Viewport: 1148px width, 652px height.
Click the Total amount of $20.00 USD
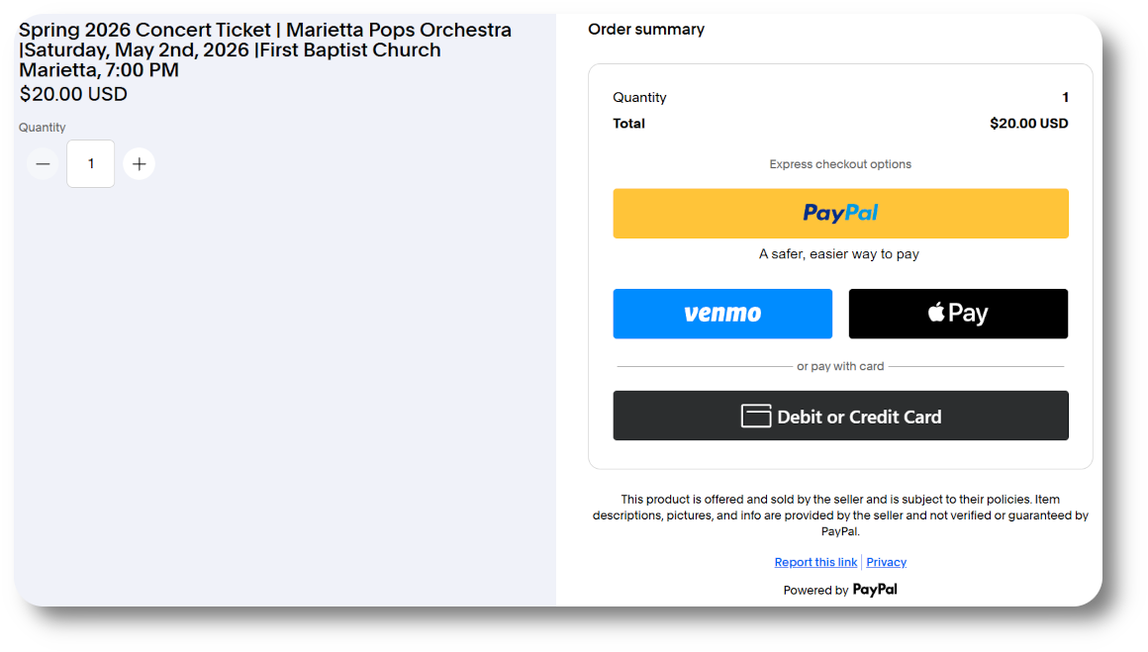coord(1028,123)
